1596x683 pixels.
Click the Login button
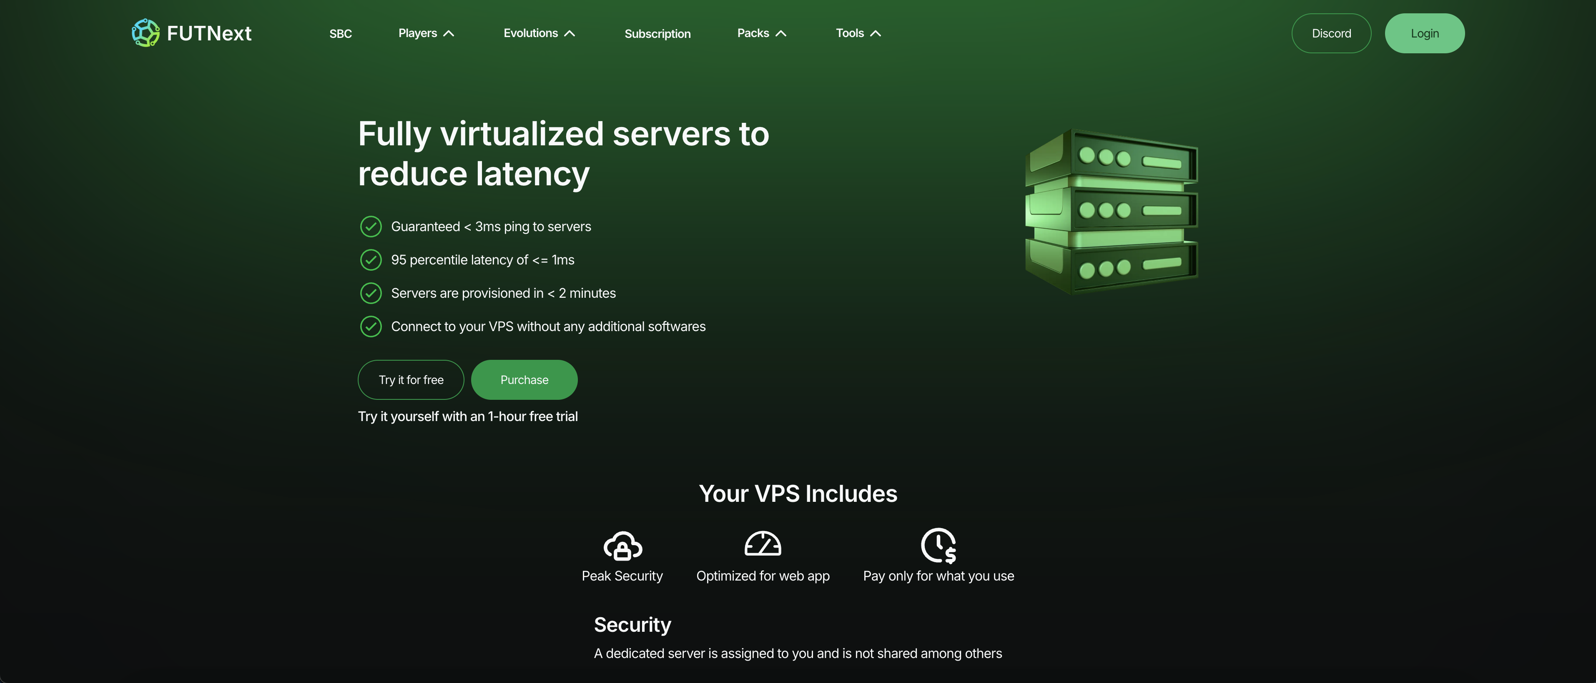point(1424,33)
